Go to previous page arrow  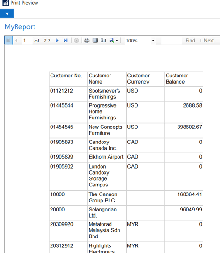pyautogui.click(x=17, y=40)
